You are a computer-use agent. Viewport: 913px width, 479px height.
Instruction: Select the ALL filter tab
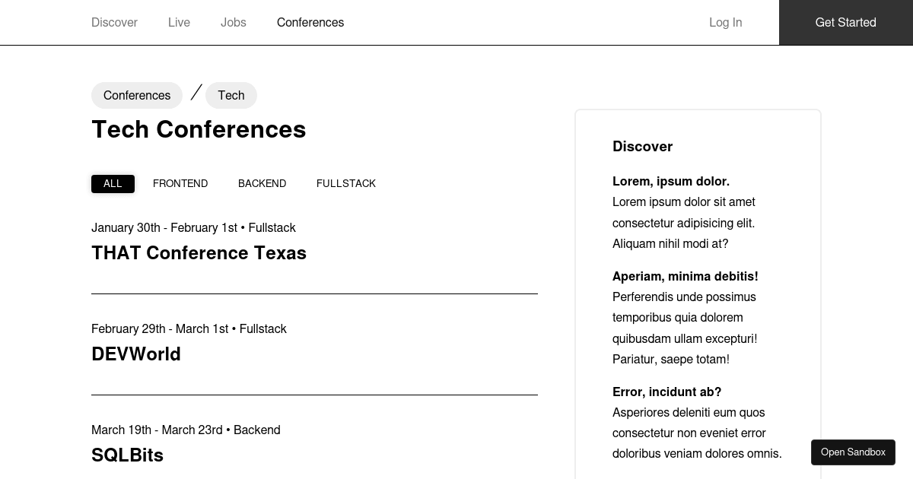click(x=113, y=183)
